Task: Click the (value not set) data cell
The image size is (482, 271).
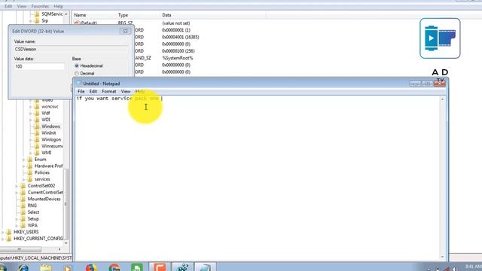Action: pyautogui.click(x=175, y=23)
